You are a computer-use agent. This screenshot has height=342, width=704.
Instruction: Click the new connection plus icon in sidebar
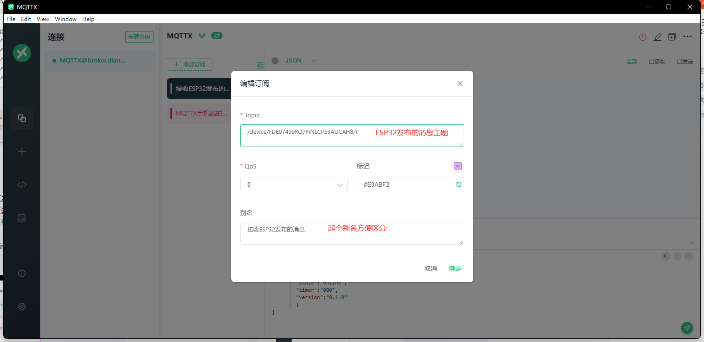pyautogui.click(x=21, y=151)
